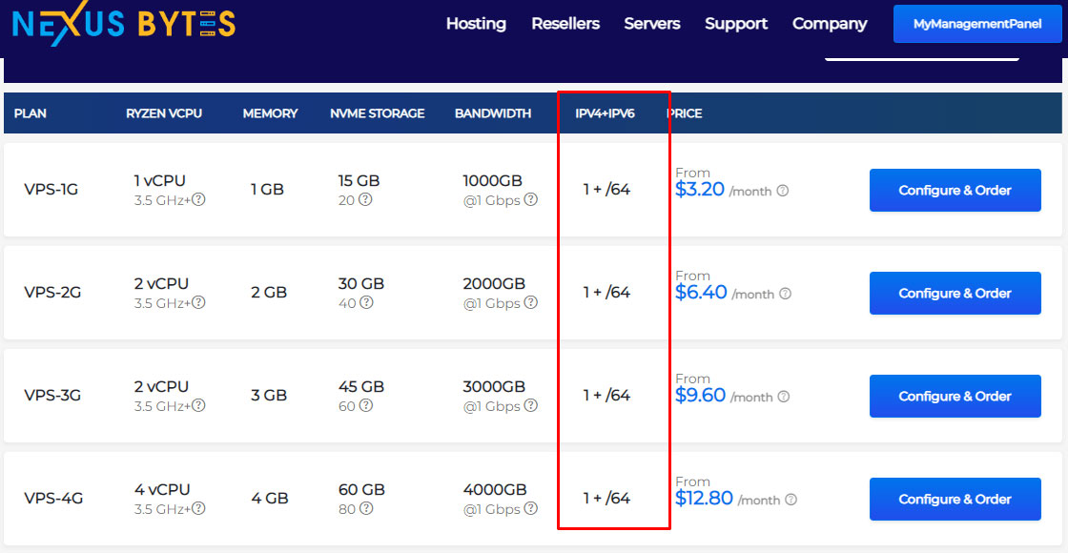Select the VPS-2G plan name
The height and width of the screenshot is (553, 1068).
pos(52,292)
